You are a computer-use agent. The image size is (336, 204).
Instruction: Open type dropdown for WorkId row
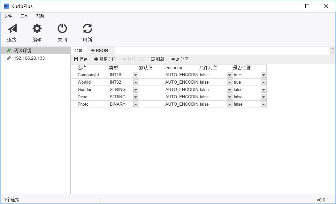pos(136,82)
